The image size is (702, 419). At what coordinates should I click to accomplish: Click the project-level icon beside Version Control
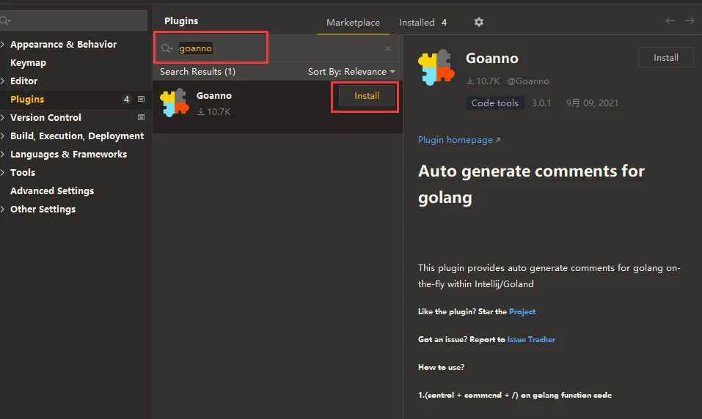pyautogui.click(x=141, y=118)
